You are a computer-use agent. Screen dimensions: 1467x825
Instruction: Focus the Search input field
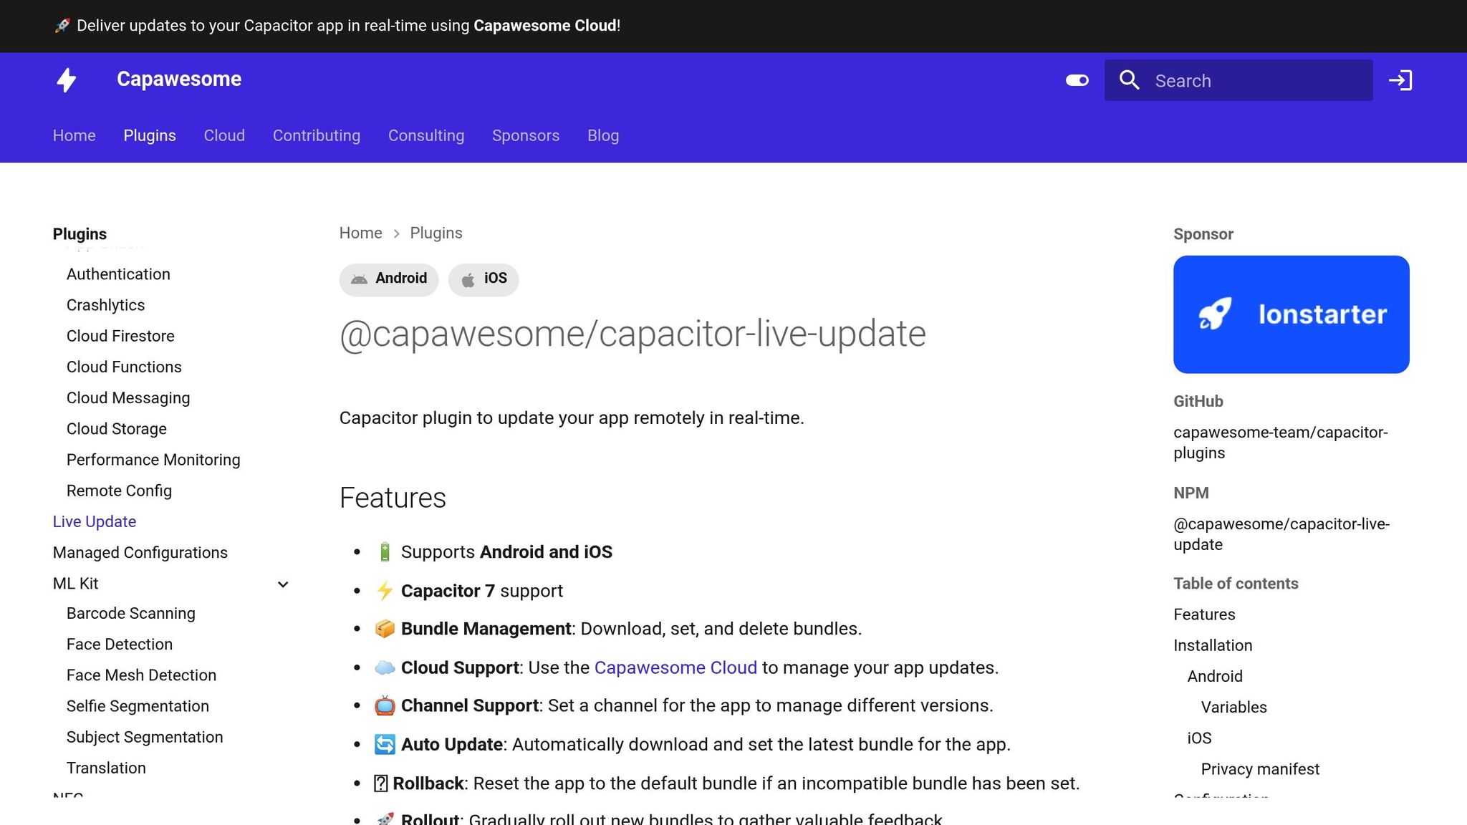[1238, 80]
